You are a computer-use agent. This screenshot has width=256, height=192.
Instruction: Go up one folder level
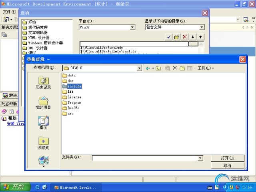tap(158, 68)
